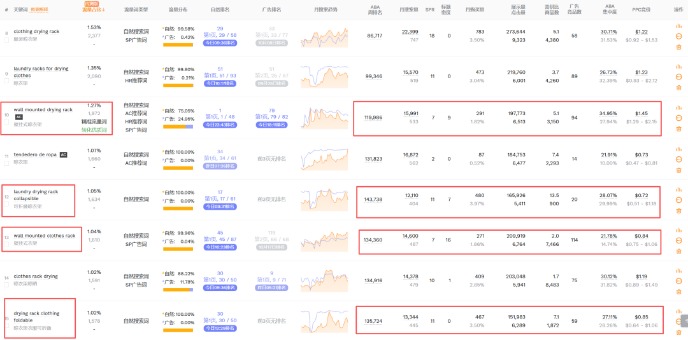
Task: Open more options for wall mounted clothes rack
Action: click(679, 240)
